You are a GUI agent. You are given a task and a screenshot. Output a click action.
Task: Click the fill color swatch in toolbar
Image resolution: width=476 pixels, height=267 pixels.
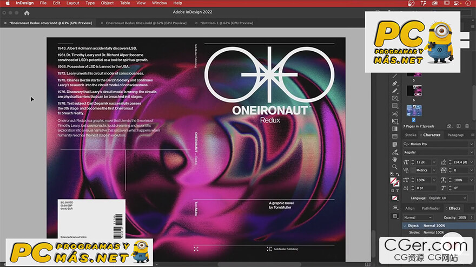[x=393, y=180]
